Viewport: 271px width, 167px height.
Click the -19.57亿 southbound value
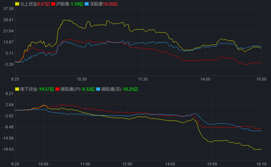tap(46, 89)
